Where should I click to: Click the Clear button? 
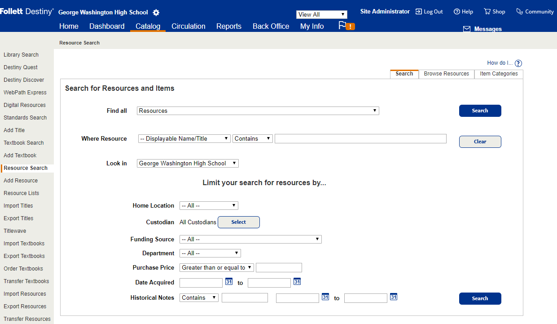point(480,142)
